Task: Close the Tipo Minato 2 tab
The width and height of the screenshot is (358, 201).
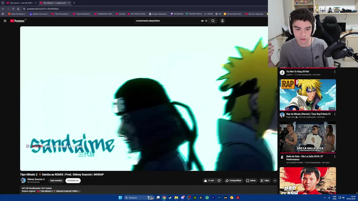Action: pyautogui.click(x=69, y=3)
